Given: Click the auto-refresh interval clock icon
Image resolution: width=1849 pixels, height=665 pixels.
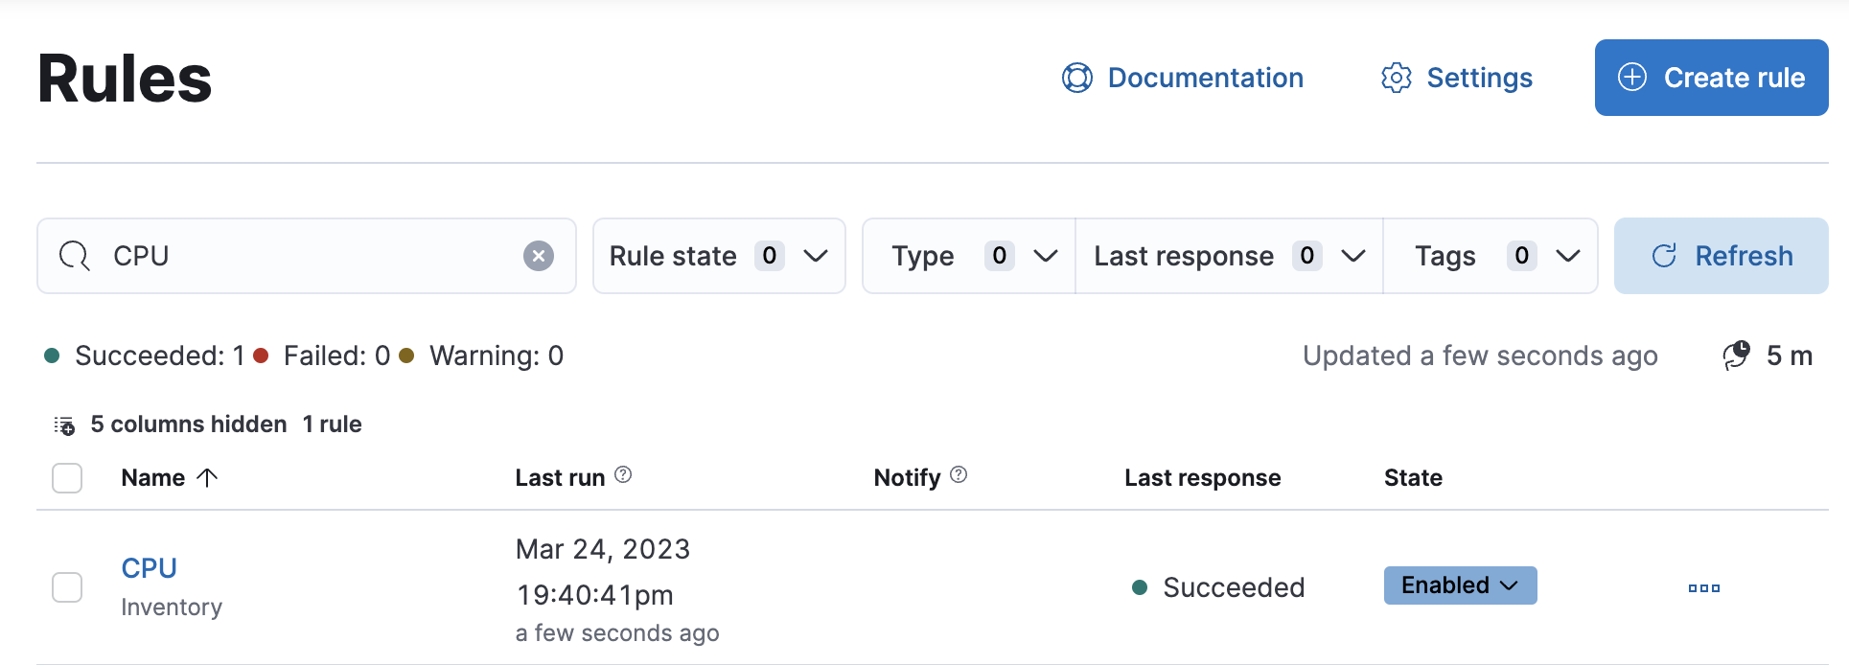Looking at the screenshot, I should 1736,355.
